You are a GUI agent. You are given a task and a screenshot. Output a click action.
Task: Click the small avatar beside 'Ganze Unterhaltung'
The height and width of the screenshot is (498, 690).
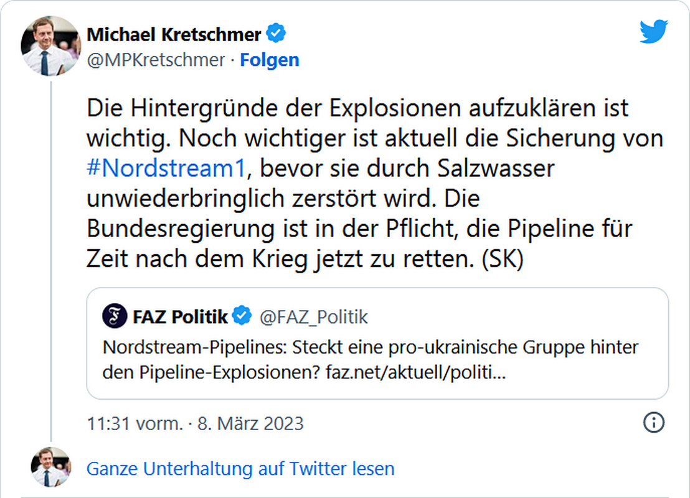[51, 467]
